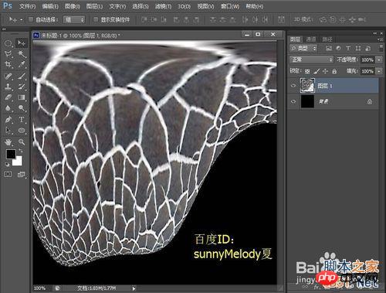This screenshot has width=386, height=293.
Task: Filter layers by type layers icon
Action: (348, 48)
